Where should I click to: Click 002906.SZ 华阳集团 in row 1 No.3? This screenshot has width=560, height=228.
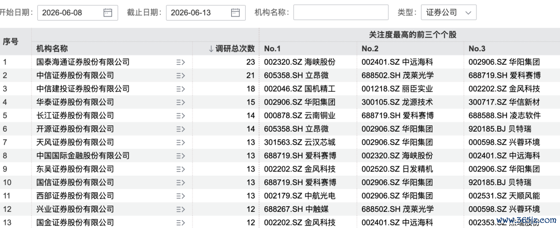[505, 62]
